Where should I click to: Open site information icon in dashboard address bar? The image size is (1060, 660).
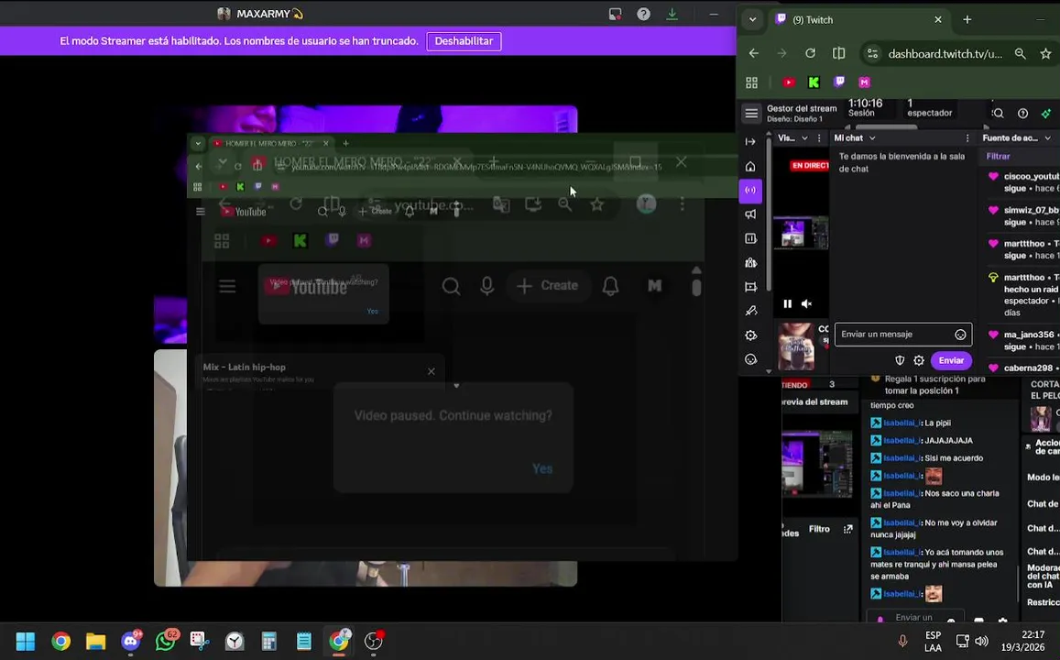[x=873, y=53]
